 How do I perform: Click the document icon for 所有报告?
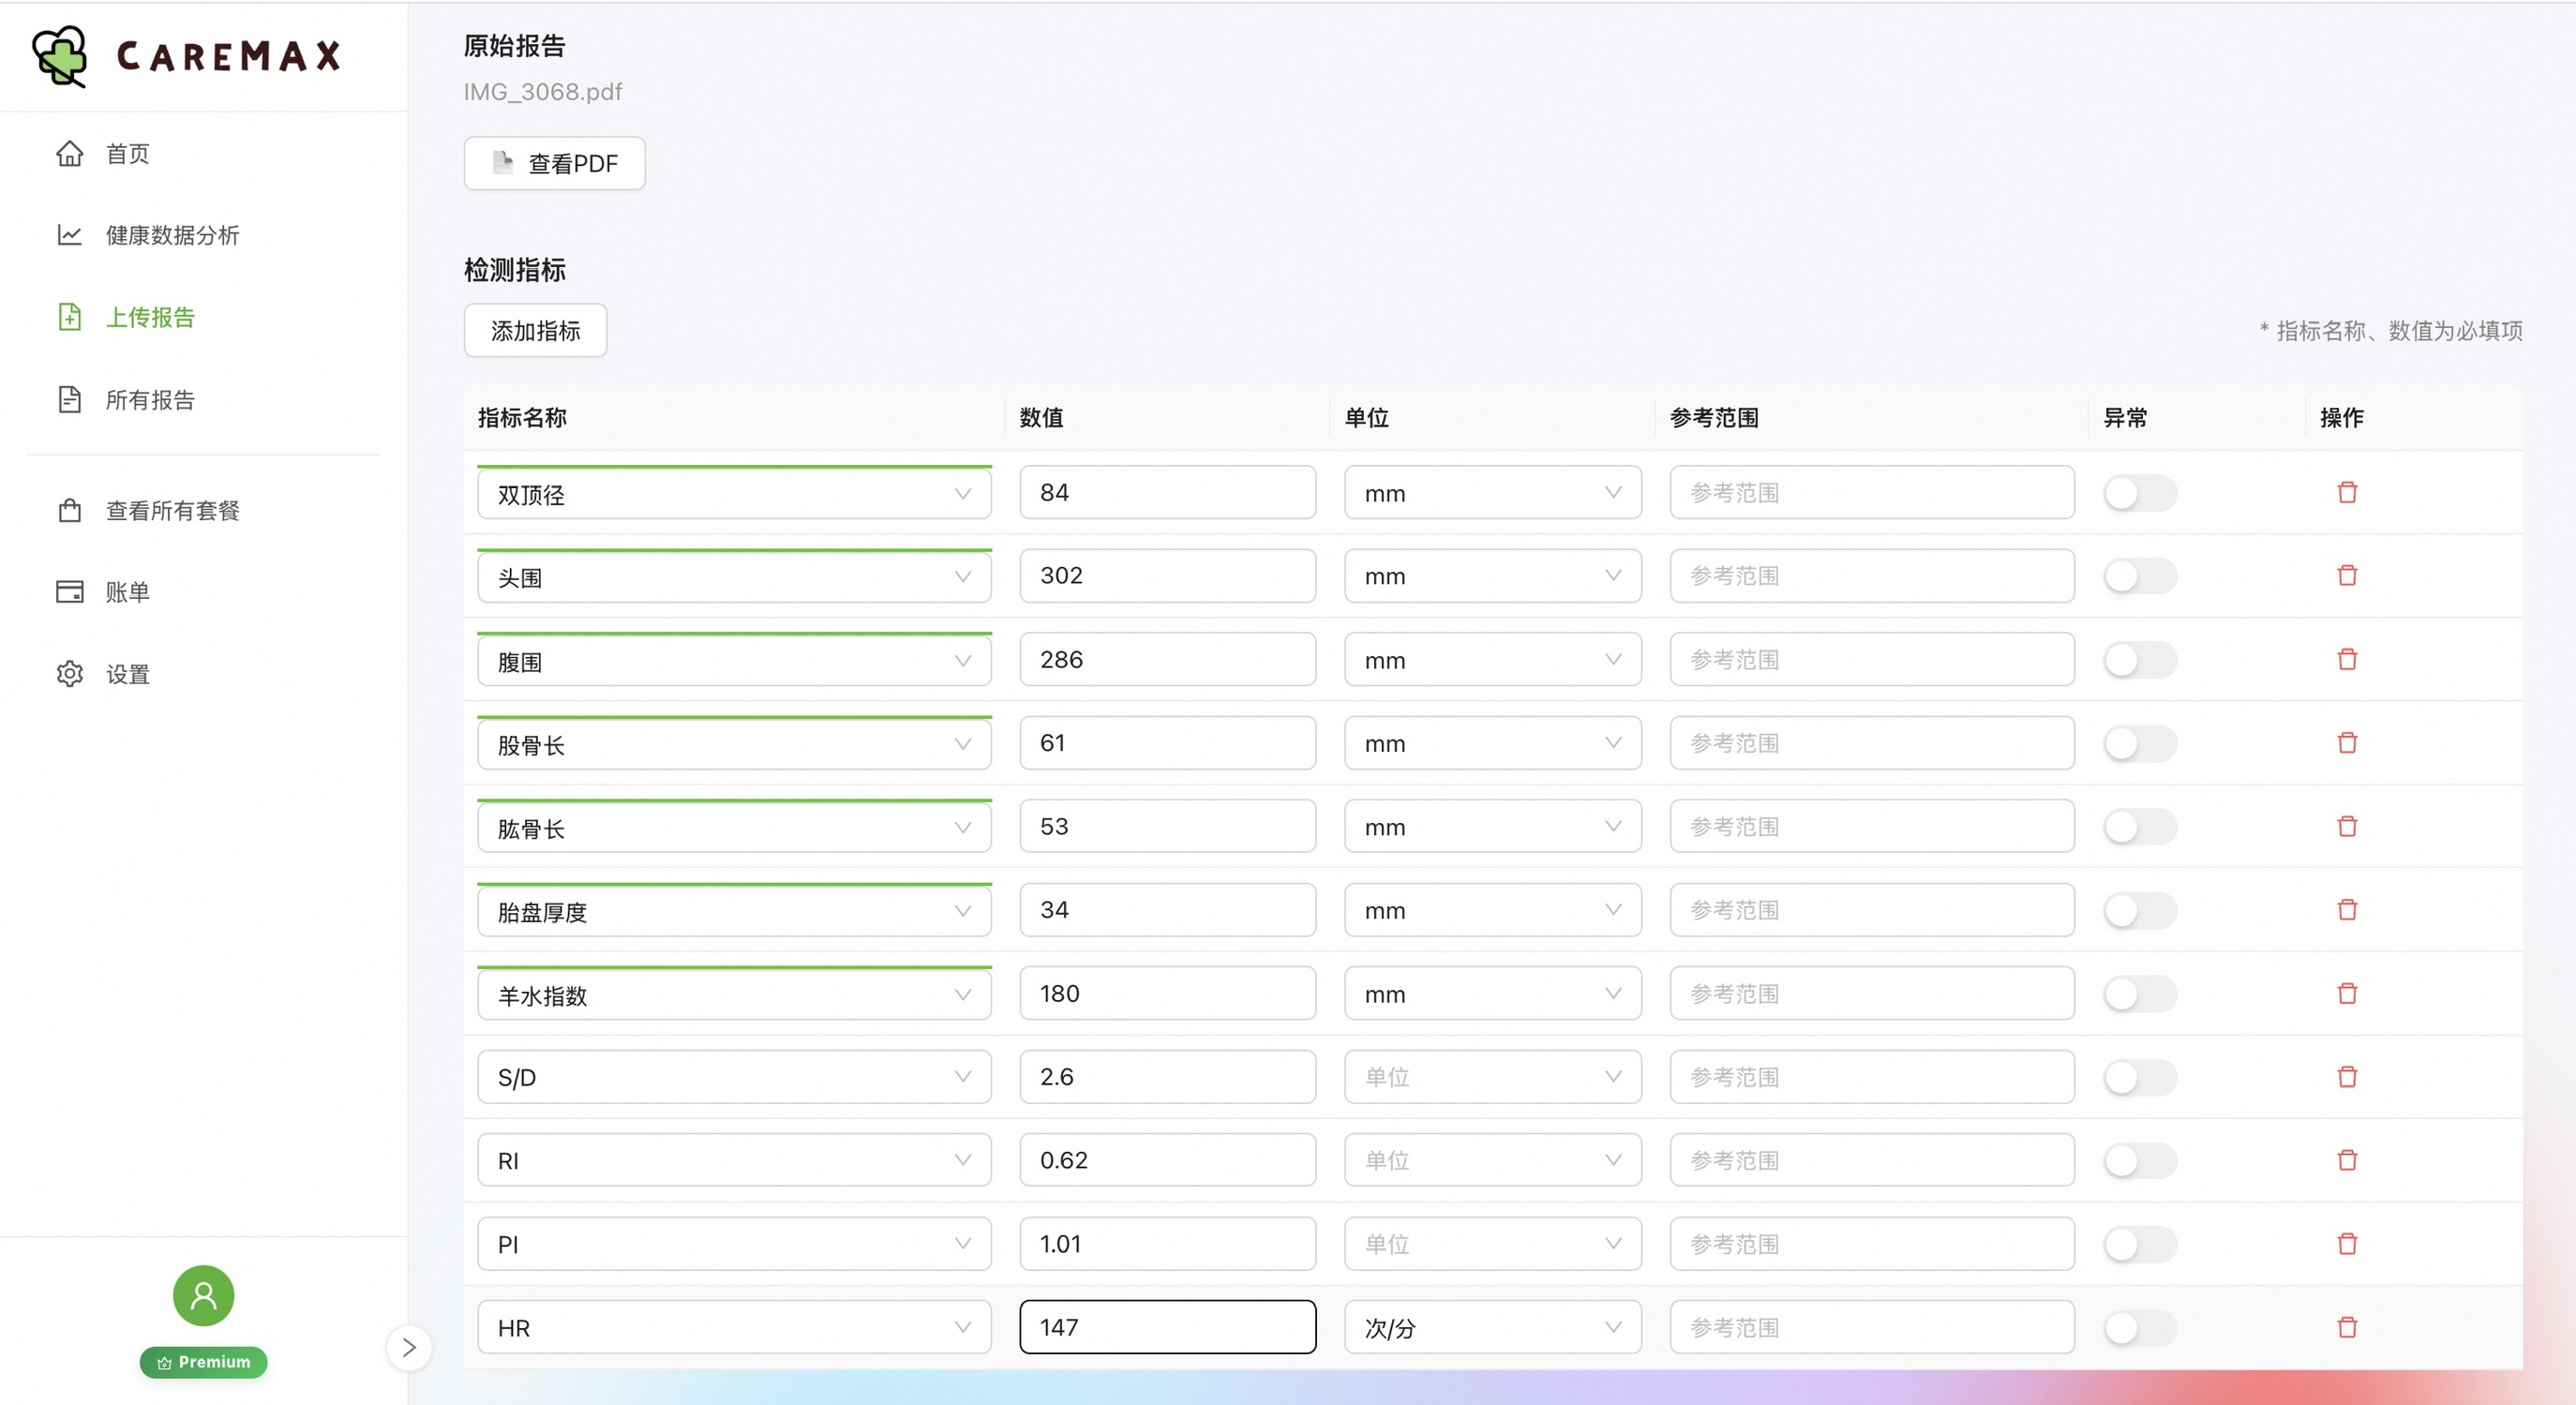(69, 399)
